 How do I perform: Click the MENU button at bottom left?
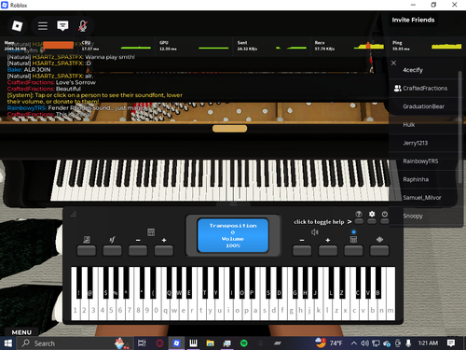coord(21,332)
